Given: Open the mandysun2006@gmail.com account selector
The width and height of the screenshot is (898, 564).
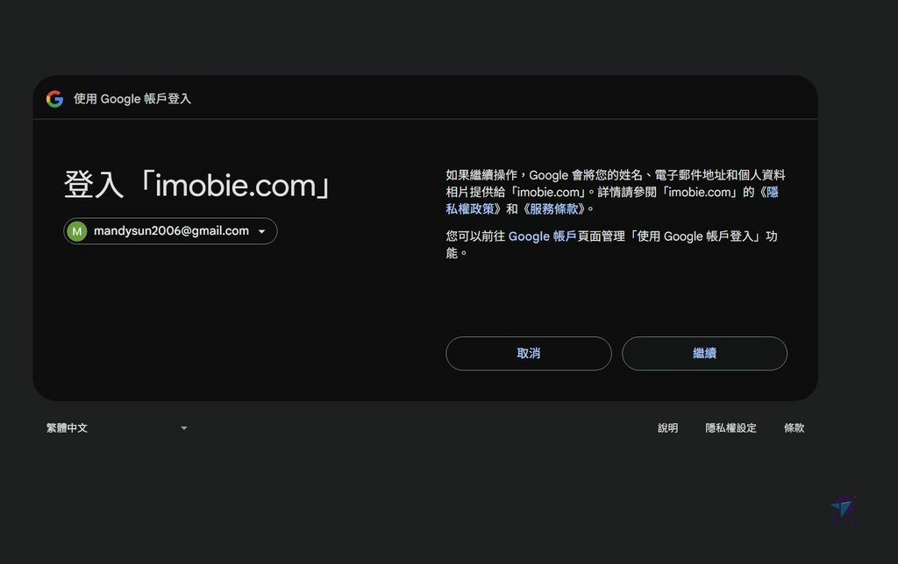Looking at the screenshot, I should pyautogui.click(x=170, y=231).
